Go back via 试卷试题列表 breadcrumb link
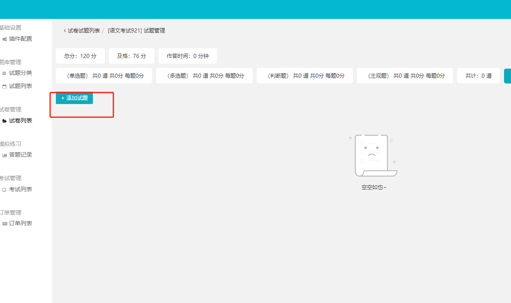 (84, 30)
